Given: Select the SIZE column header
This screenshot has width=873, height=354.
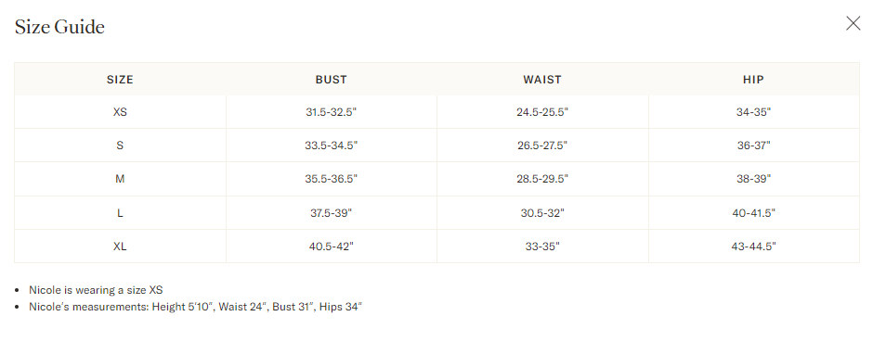Looking at the screenshot, I should coord(120,80).
